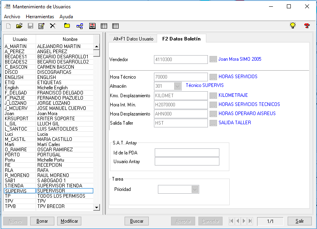
Task: Select the O_RAMIRE user row
Action: 48,150
